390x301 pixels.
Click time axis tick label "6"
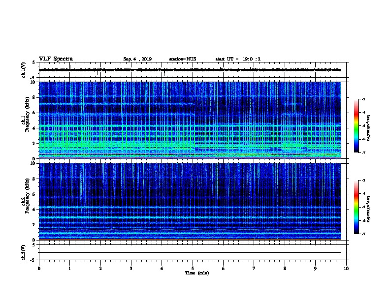[x=224, y=269]
